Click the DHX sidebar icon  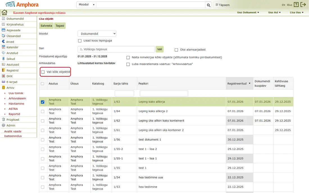[x=3, y=76]
